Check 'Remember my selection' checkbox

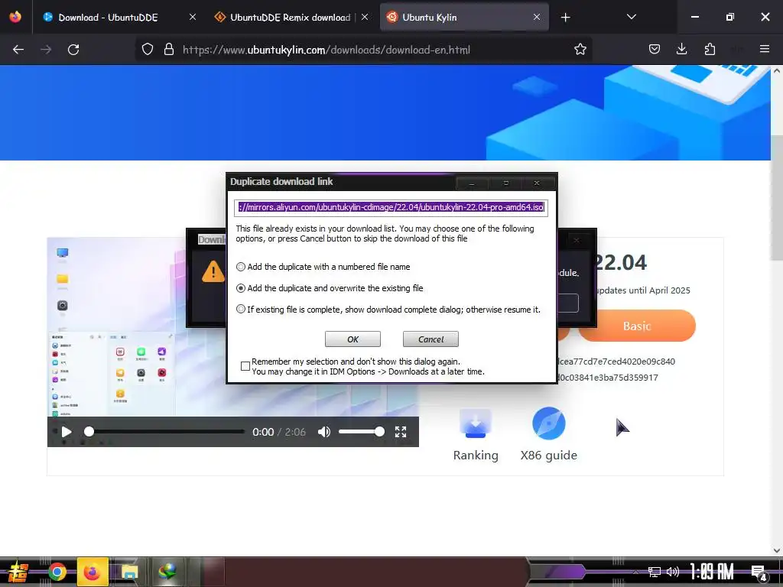point(245,366)
